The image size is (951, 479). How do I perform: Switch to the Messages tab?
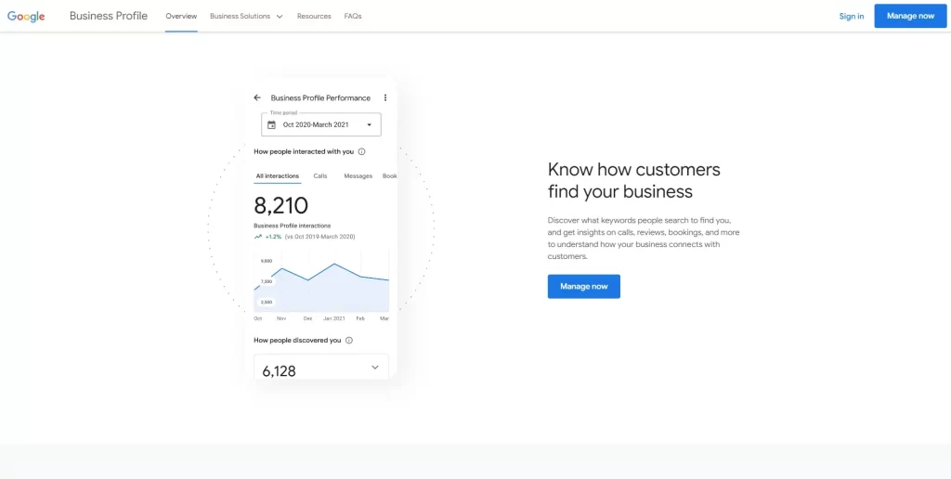[358, 175]
